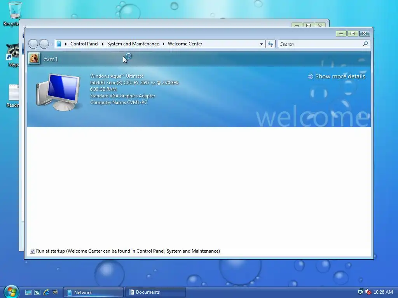
Task: Focus the Search input field
Action: coord(320,44)
